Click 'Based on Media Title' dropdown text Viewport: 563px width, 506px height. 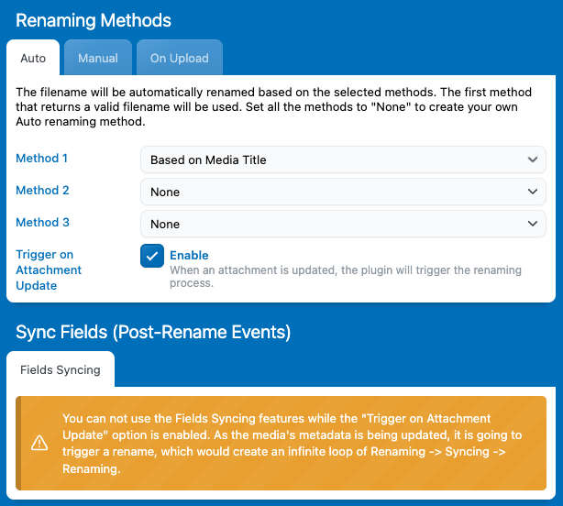pos(208,159)
